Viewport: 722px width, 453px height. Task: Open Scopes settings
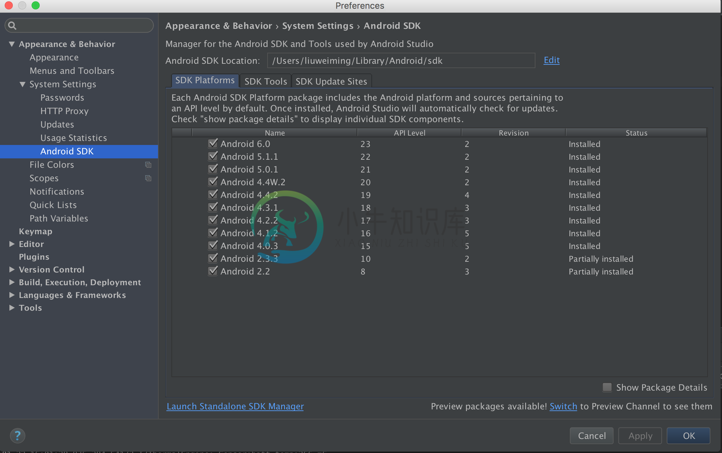(x=44, y=178)
